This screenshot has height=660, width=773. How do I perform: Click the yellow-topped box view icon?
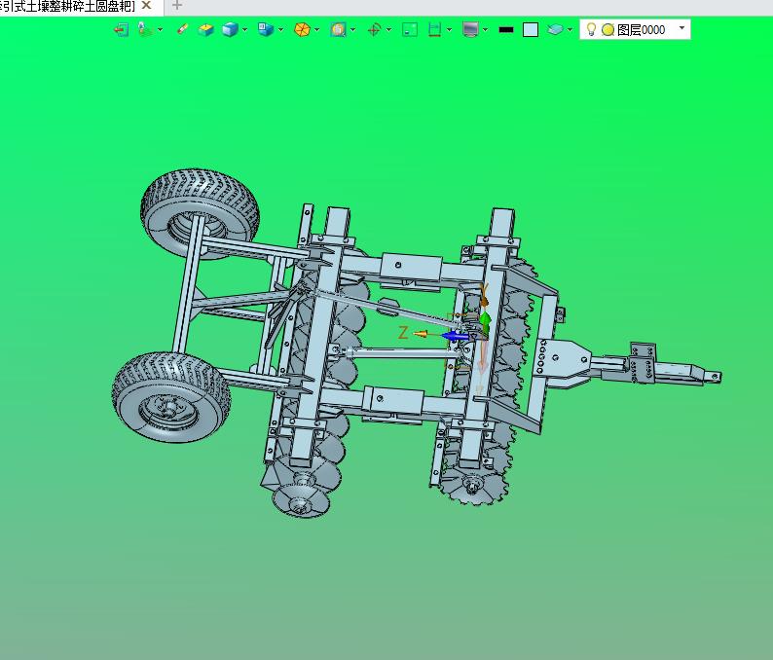tap(205, 29)
